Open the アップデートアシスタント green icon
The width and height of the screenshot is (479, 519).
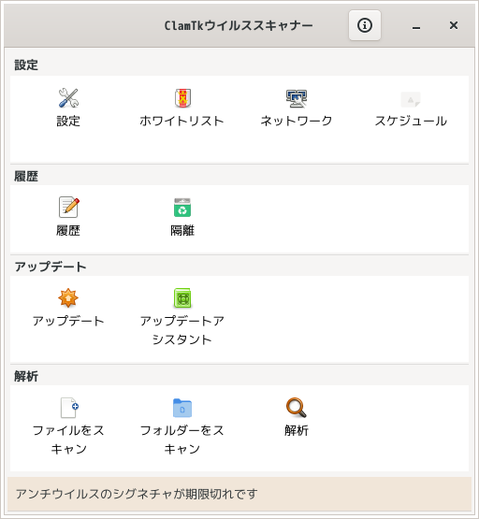pyautogui.click(x=182, y=298)
